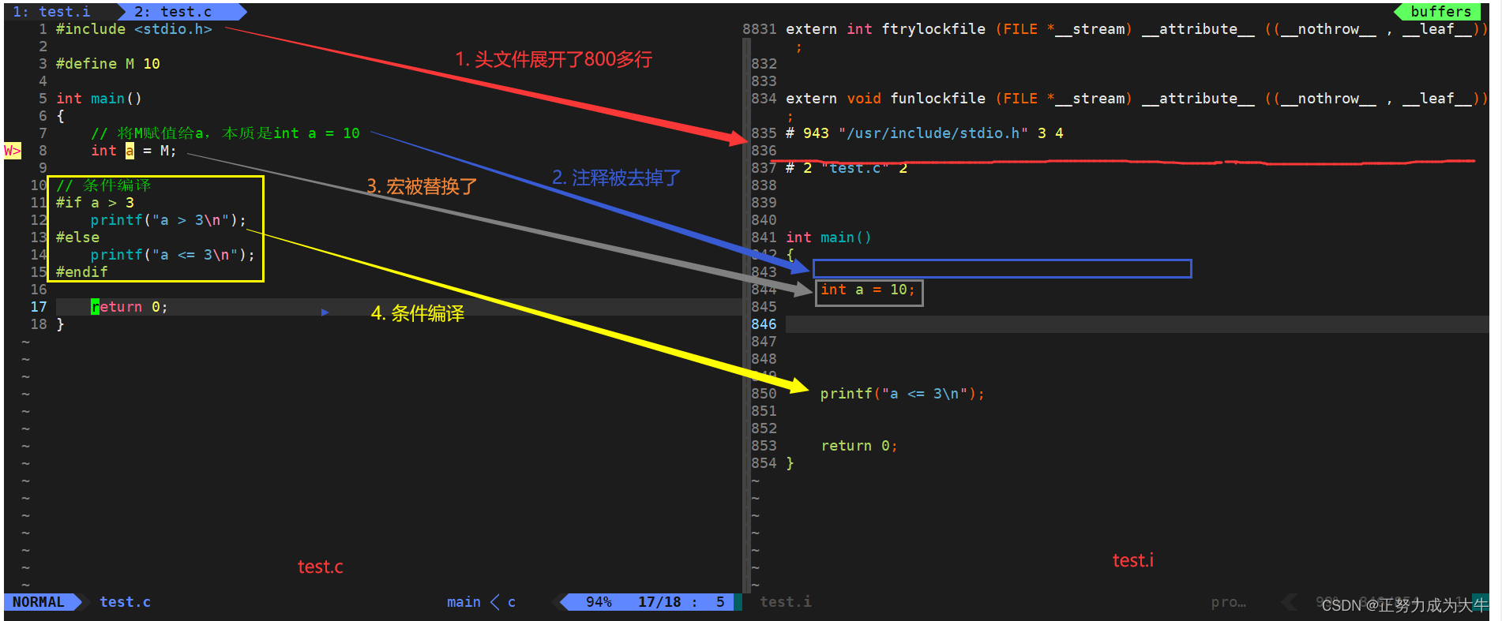Click the 94% position indicator
Image resolution: width=1502 pixels, height=621 pixels.
[x=599, y=602]
